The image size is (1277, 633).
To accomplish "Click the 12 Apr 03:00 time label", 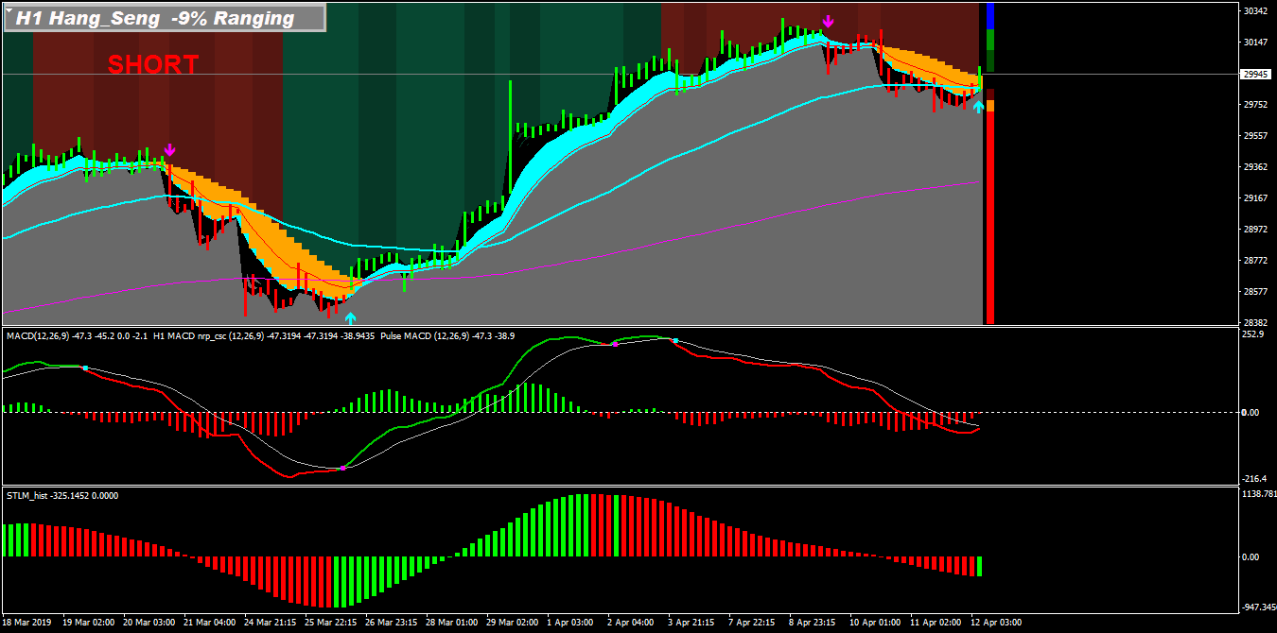I will tap(996, 623).
